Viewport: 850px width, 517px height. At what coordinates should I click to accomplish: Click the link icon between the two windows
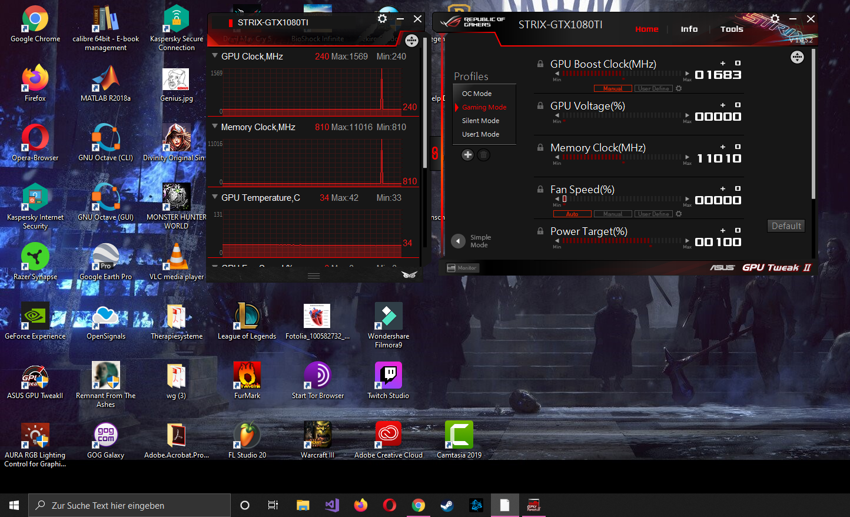tap(434, 154)
